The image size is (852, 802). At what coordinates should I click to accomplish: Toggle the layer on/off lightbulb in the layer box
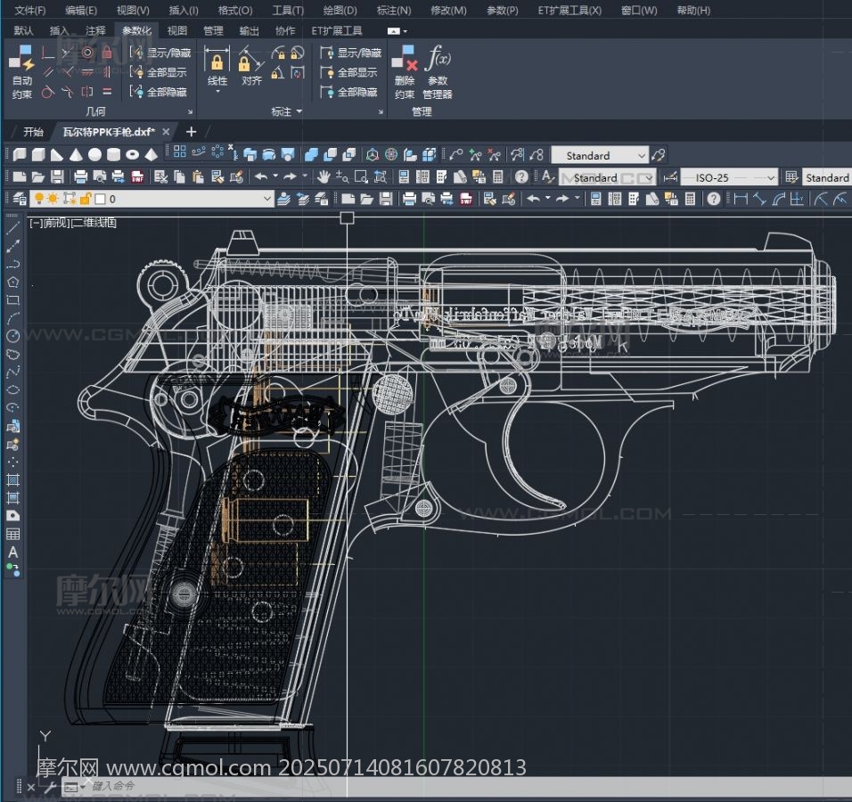pos(38,199)
